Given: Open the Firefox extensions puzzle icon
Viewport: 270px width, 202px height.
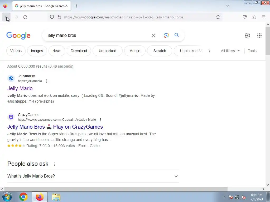Looking at the screenshot, I should pyautogui.click(x=254, y=17).
